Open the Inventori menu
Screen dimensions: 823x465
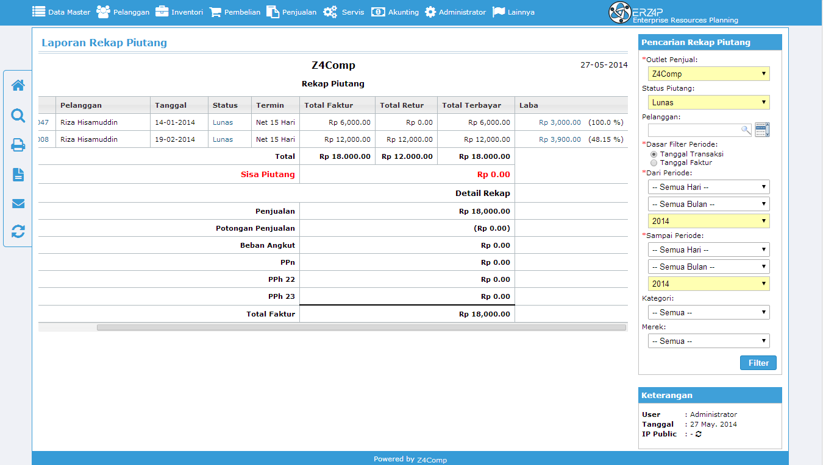179,12
